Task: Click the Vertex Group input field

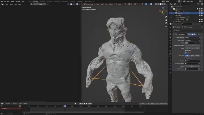Action: (x=191, y=69)
